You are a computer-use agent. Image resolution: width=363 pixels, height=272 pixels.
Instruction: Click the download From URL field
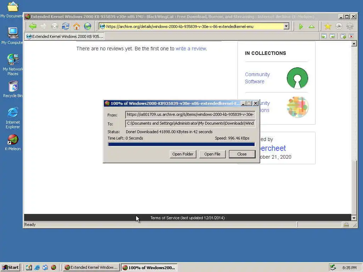pyautogui.click(x=190, y=114)
